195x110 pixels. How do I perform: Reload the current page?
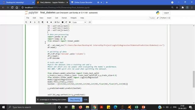12,7
